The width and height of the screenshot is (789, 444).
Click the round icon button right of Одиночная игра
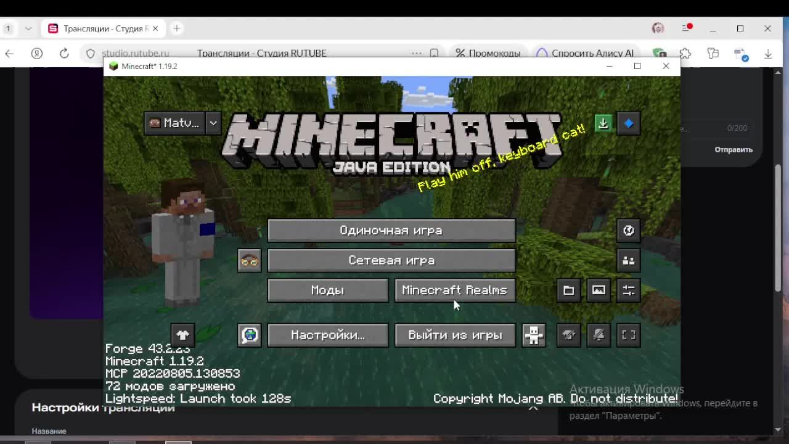click(629, 231)
